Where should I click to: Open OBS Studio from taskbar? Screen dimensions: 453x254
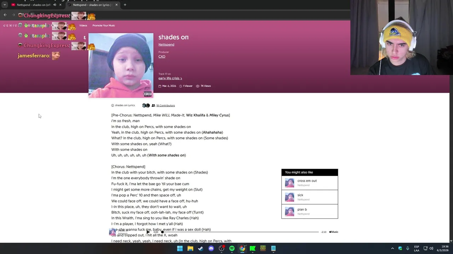coord(222,248)
